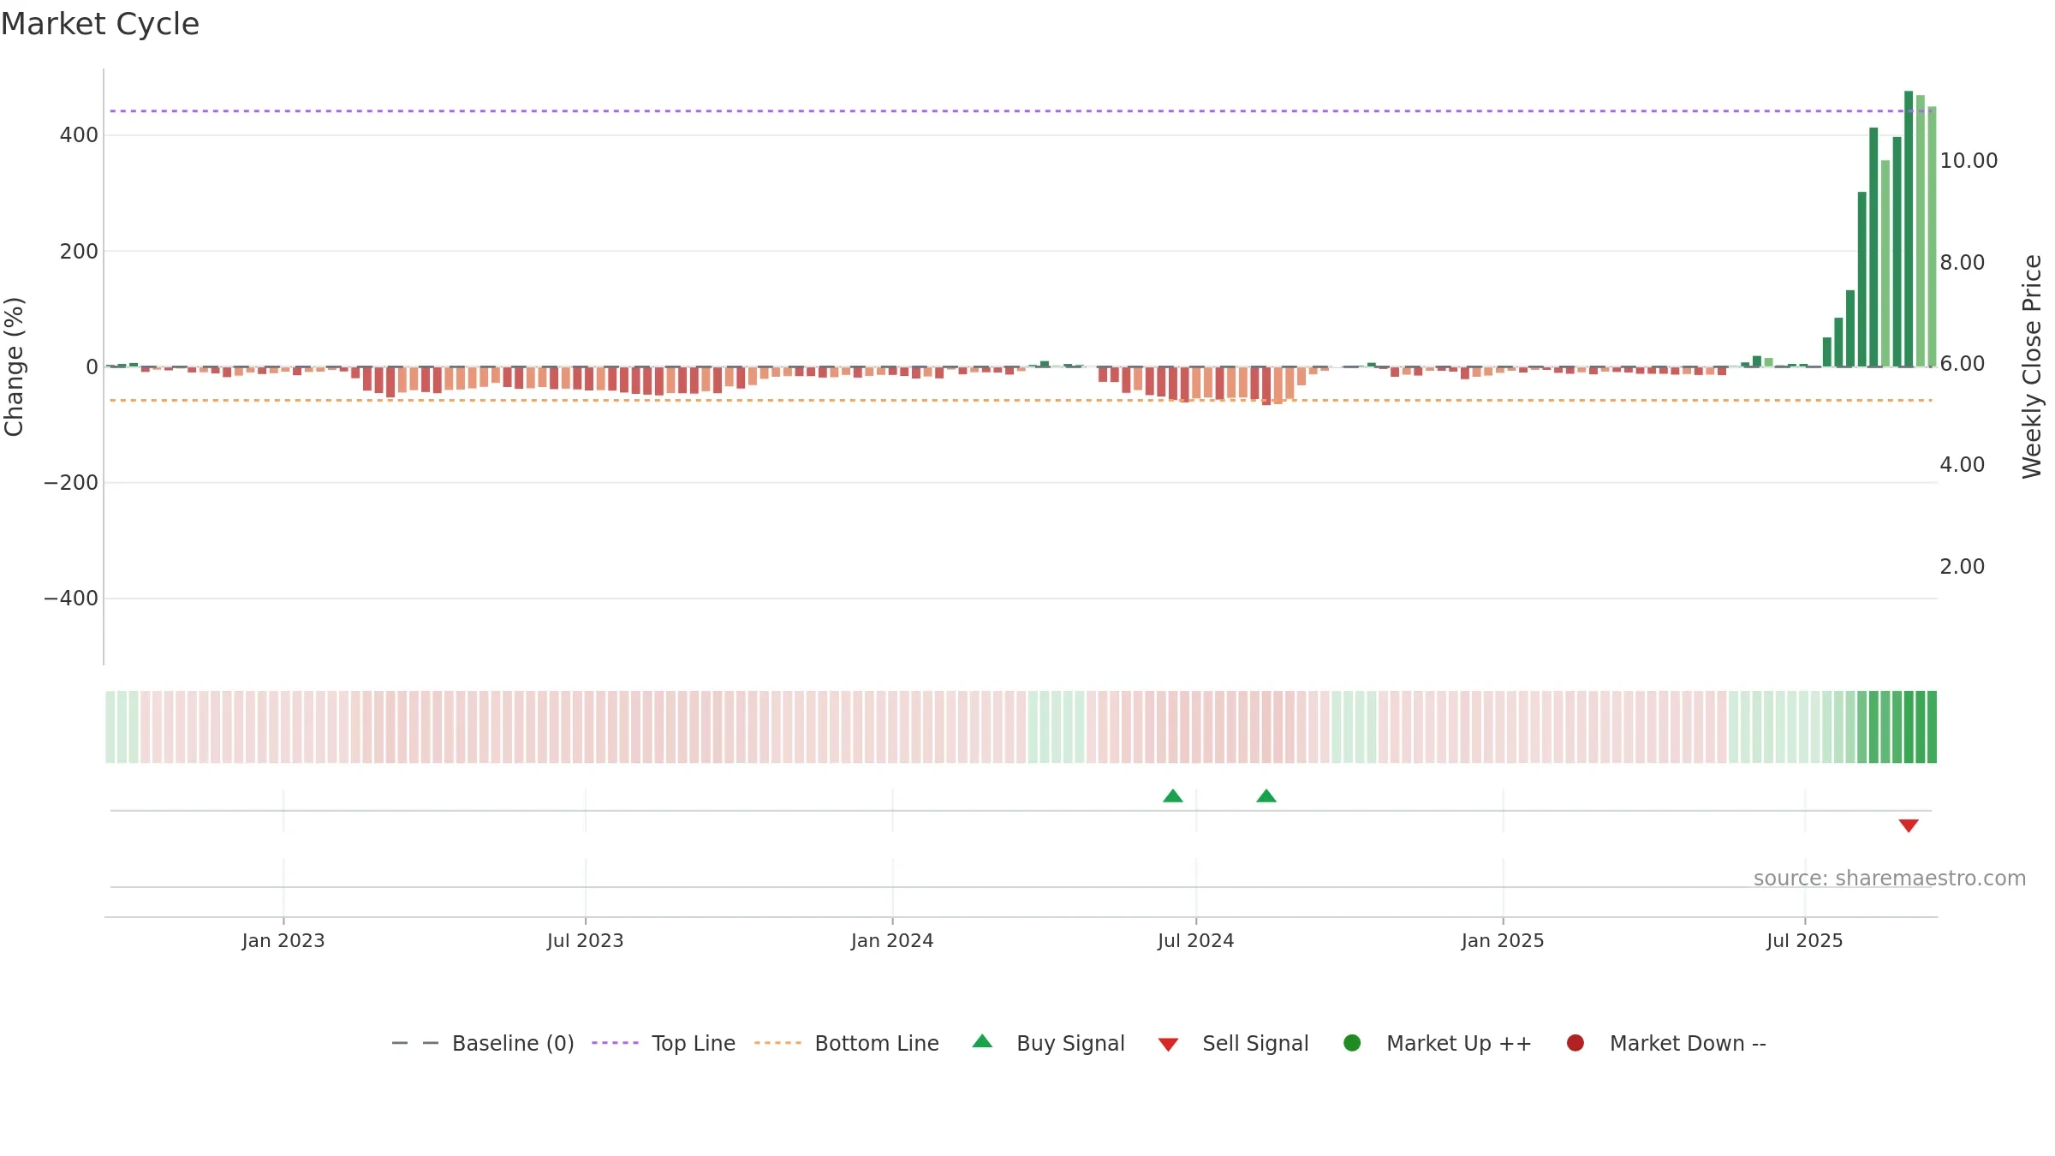This screenshot has width=2055, height=1156.
Task: Click the source: sharemaestro.com text
Action: (x=1890, y=879)
